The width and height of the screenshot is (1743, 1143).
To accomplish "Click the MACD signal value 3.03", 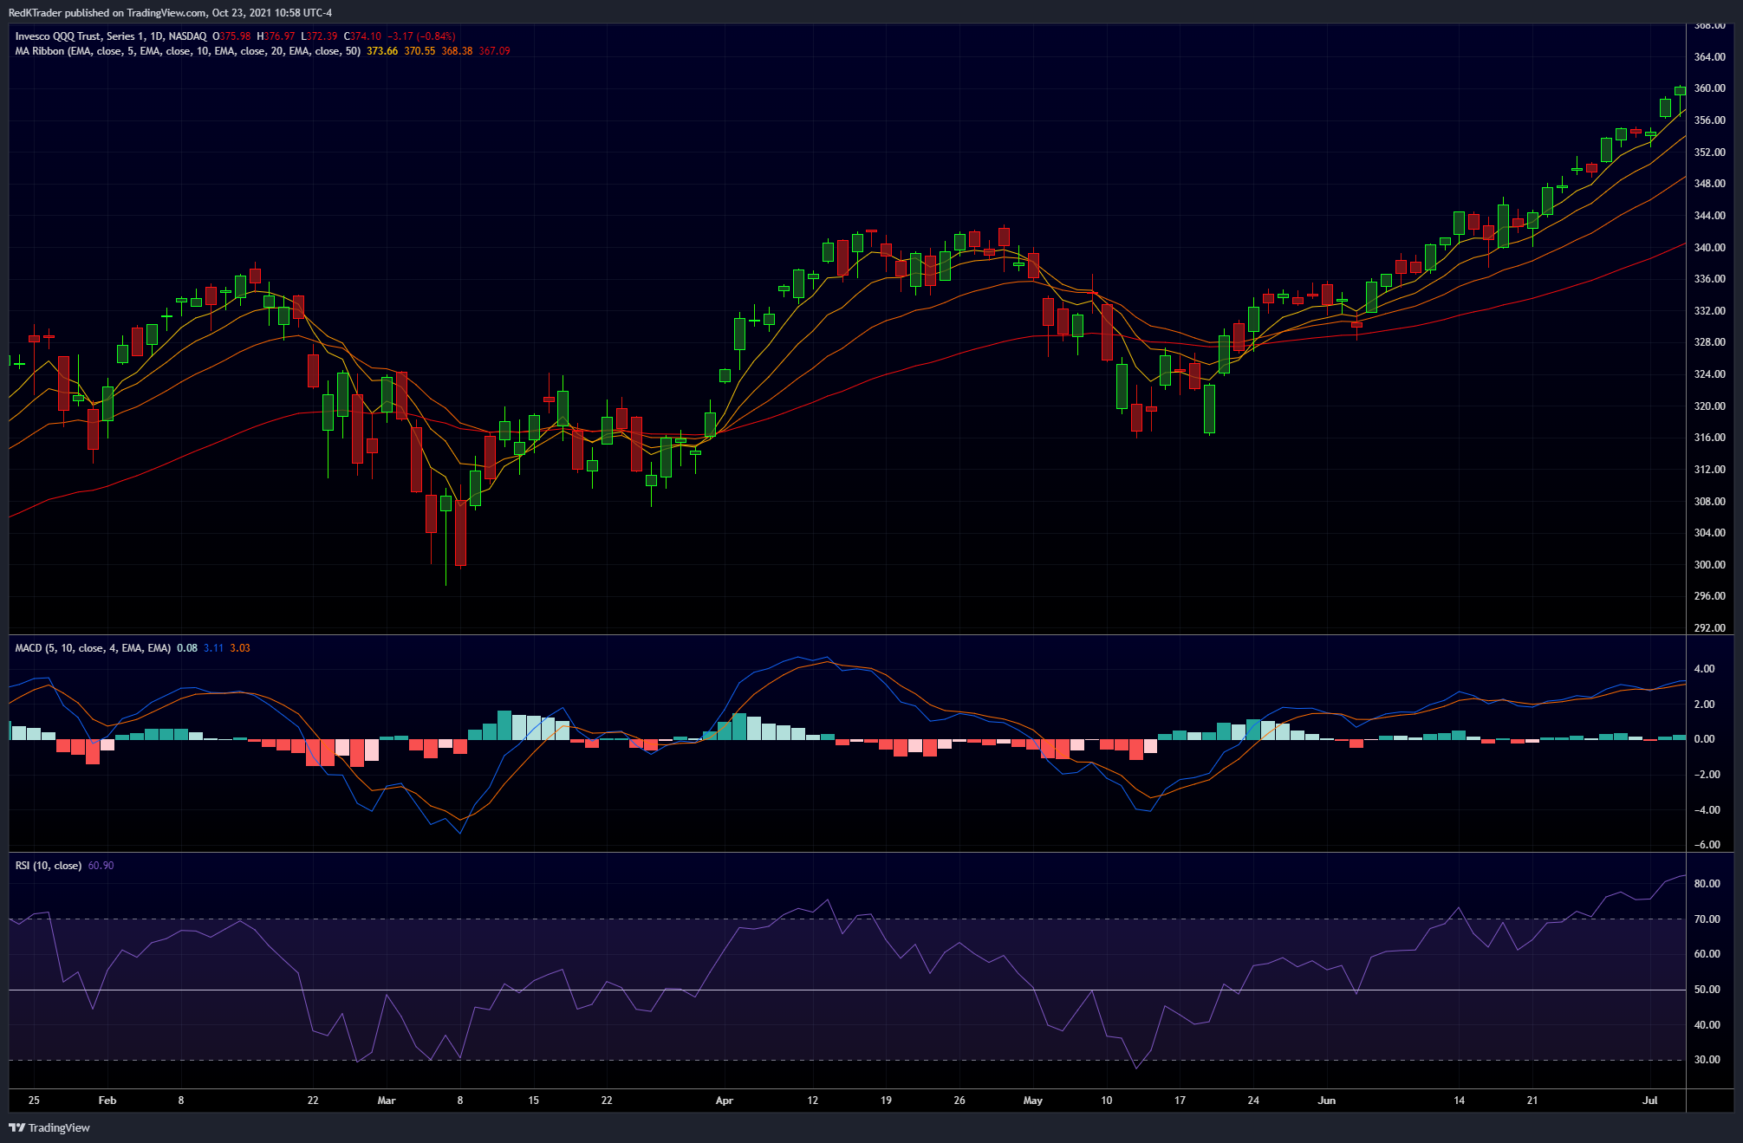I will click(x=240, y=648).
